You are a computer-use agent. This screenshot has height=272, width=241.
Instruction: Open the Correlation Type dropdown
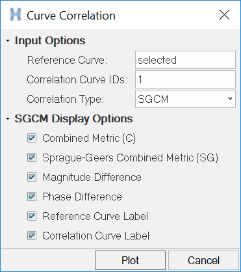[185, 99]
